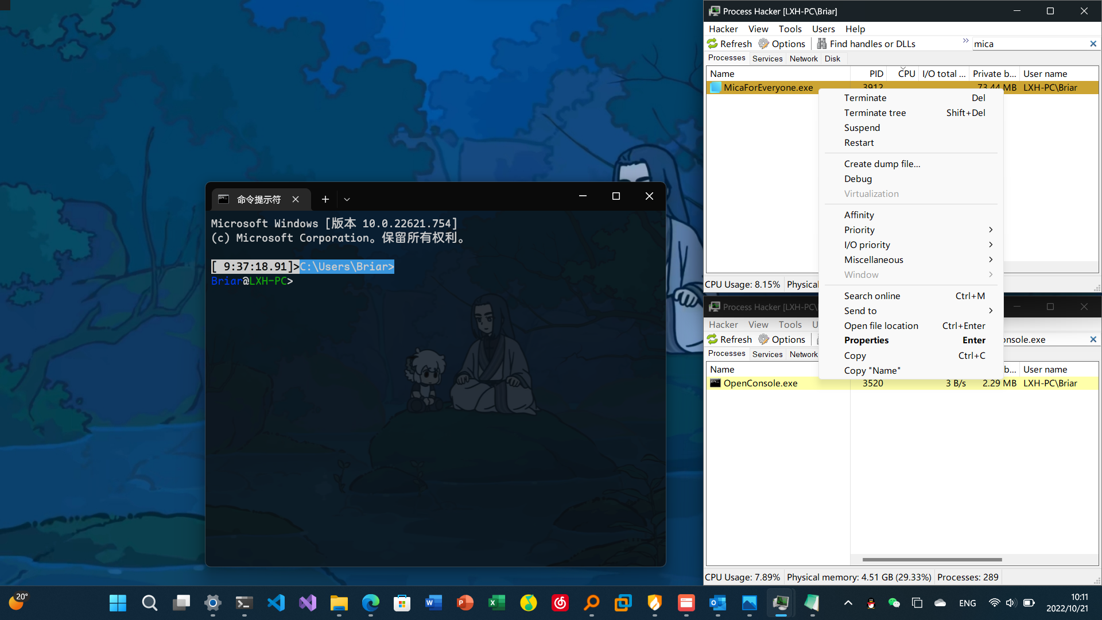This screenshot has height=620, width=1102.
Task: Clear the 'mica' search filter
Action: tap(1093, 44)
